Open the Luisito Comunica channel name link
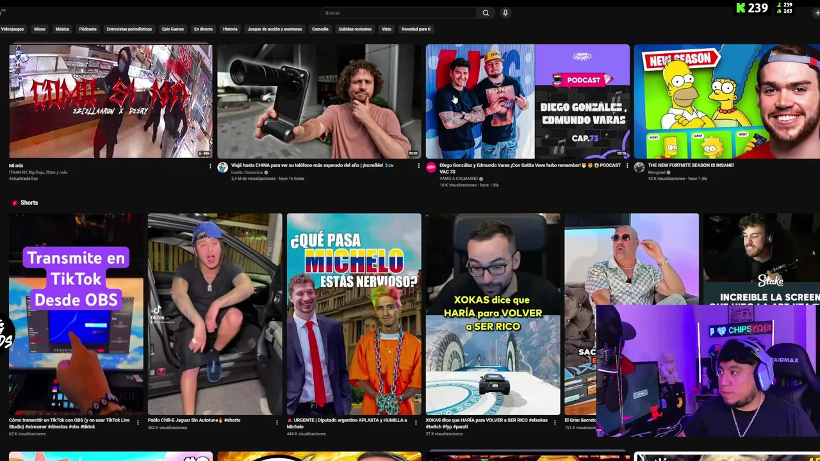 pyautogui.click(x=246, y=172)
